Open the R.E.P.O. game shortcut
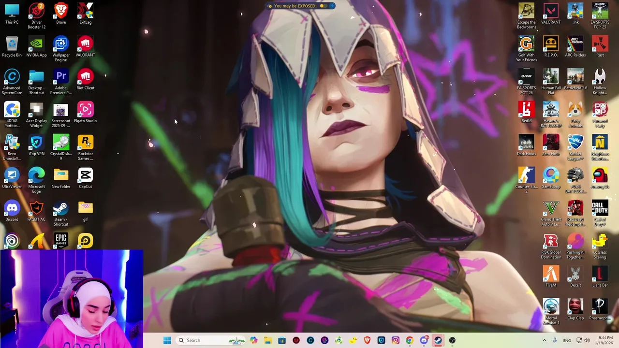Screen dimensions: 619x348 click(x=551, y=46)
